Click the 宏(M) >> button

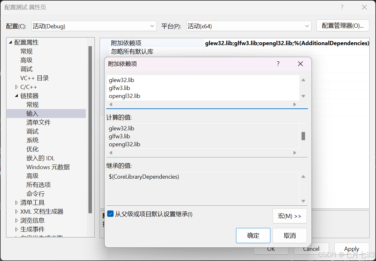pos(289,216)
